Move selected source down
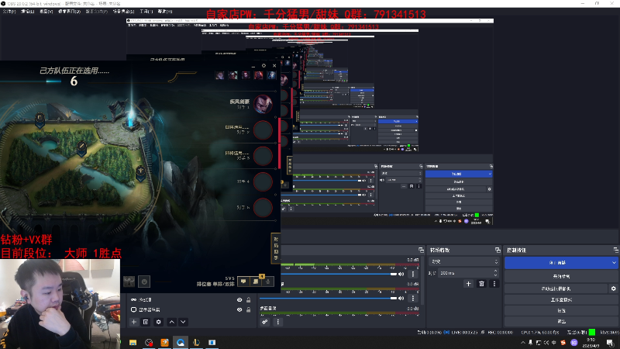The width and height of the screenshot is (620, 349). click(x=183, y=322)
